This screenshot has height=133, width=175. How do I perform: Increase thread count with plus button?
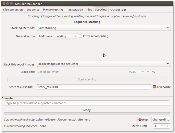[167, 126]
